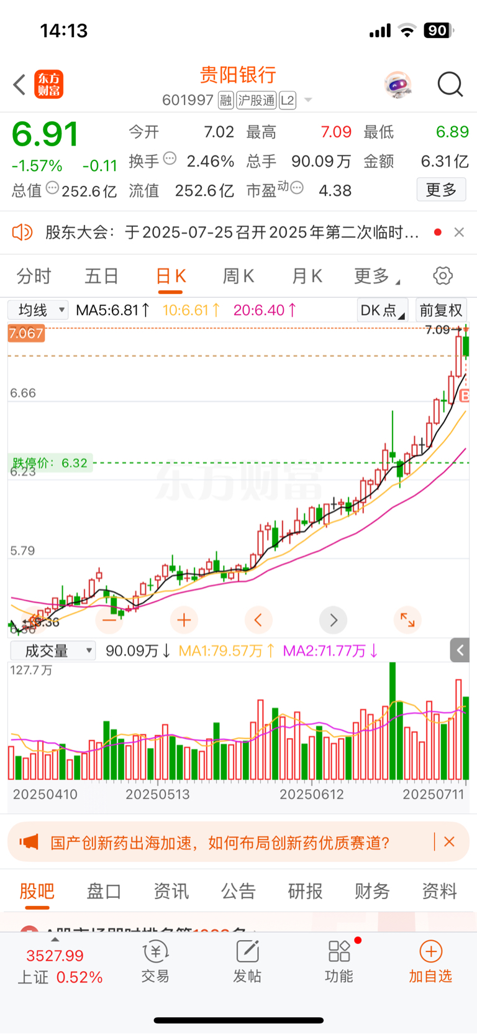
Task: Tap 加自选 add to watchlist
Action: tap(430, 962)
